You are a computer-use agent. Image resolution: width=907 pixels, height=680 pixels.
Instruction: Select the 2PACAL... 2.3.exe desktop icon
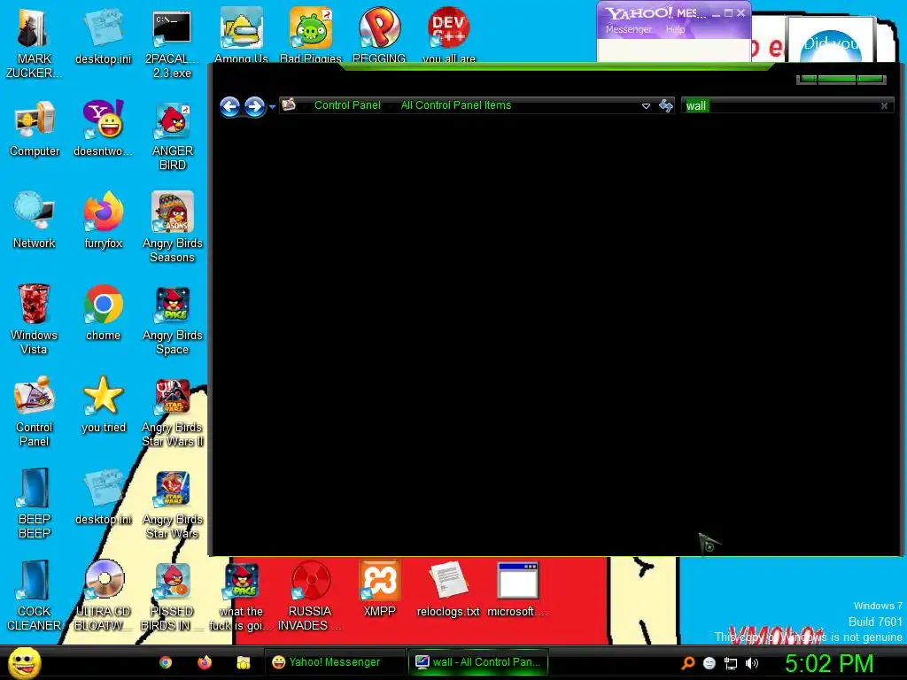pyautogui.click(x=172, y=44)
